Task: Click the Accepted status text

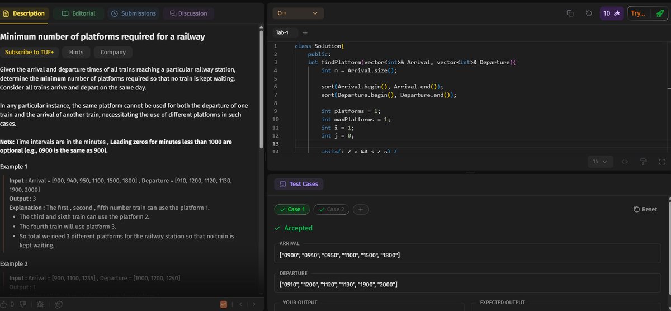Action: pyautogui.click(x=298, y=228)
